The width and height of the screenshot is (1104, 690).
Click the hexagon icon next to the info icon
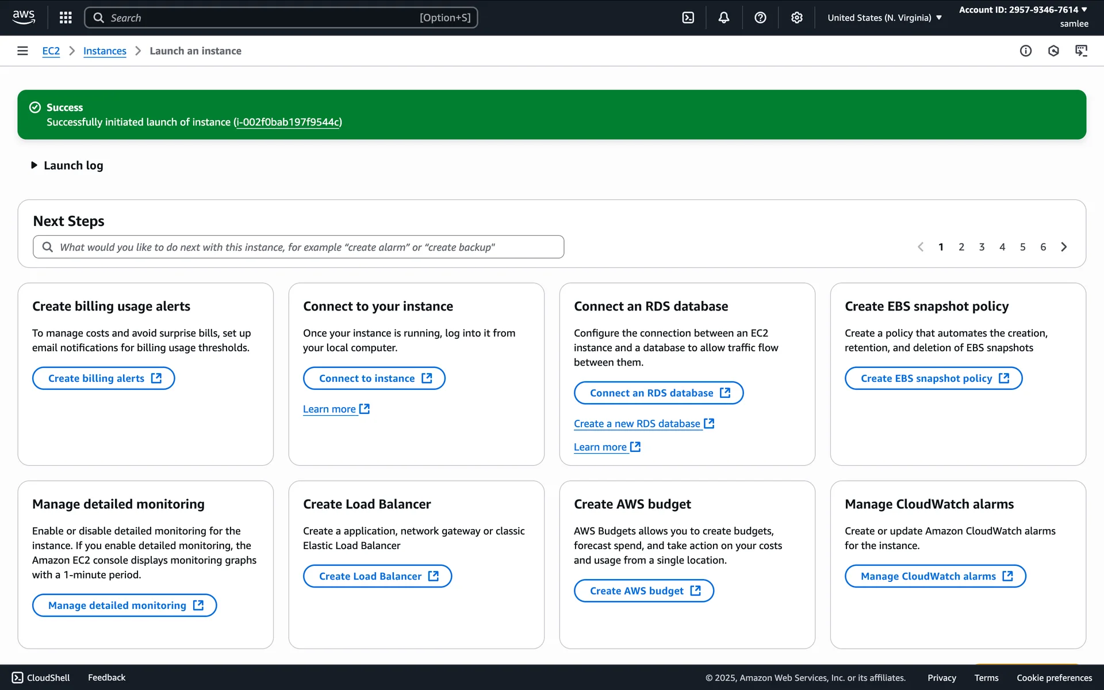tap(1053, 51)
